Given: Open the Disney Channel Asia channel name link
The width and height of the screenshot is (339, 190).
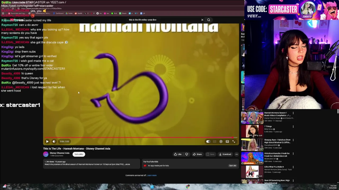Looking at the screenshot, I should (x=60, y=153).
